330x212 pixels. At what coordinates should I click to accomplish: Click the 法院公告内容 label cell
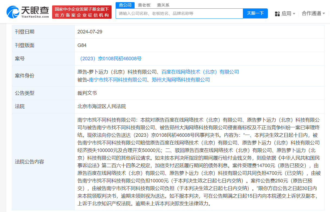coord(43,162)
